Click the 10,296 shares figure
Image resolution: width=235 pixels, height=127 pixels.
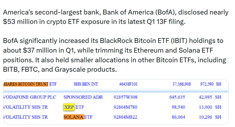click(x=205, y=117)
